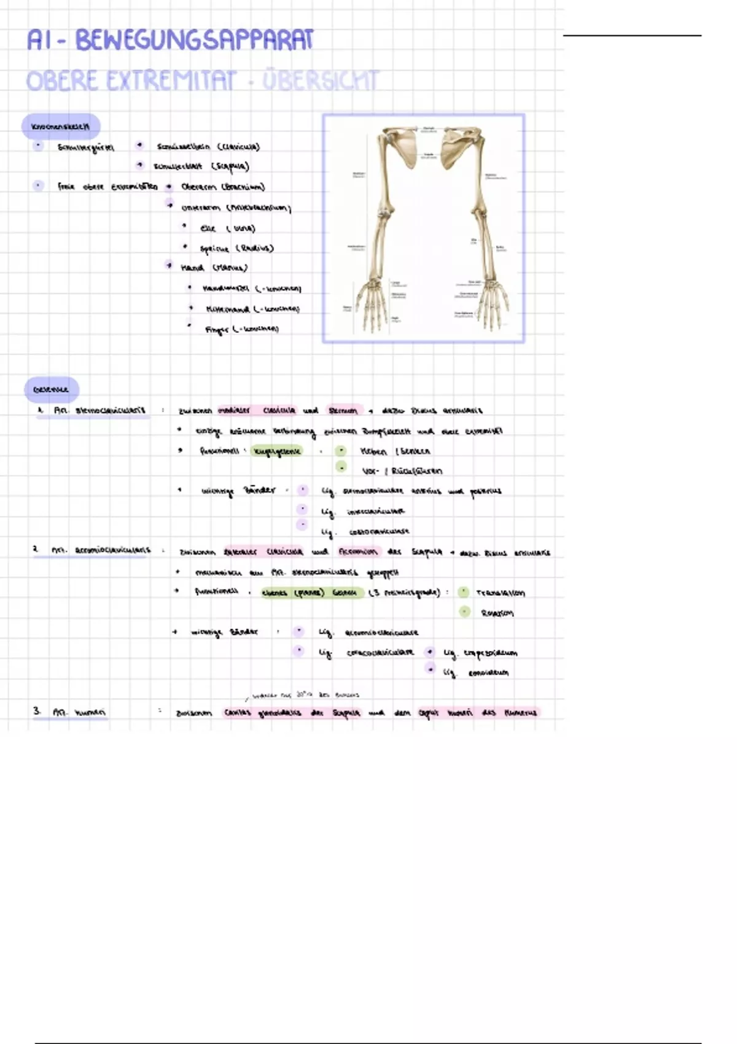Viewport: 737px width, 1044px height.
Task: Select the purple 'Gelenke' section label
Action: [x=52, y=389]
